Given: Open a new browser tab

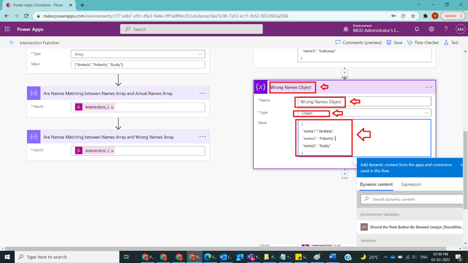Looking at the screenshot, I should (82, 5).
